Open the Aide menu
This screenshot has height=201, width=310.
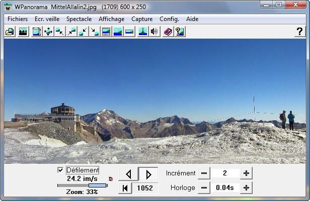(x=192, y=19)
